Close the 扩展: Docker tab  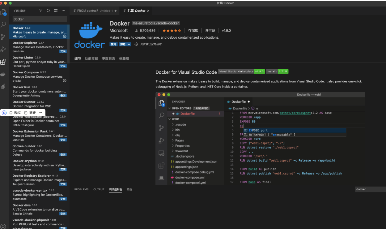click(x=148, y=11)
